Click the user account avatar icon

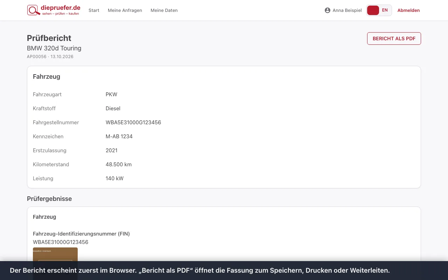coord(328,10)
